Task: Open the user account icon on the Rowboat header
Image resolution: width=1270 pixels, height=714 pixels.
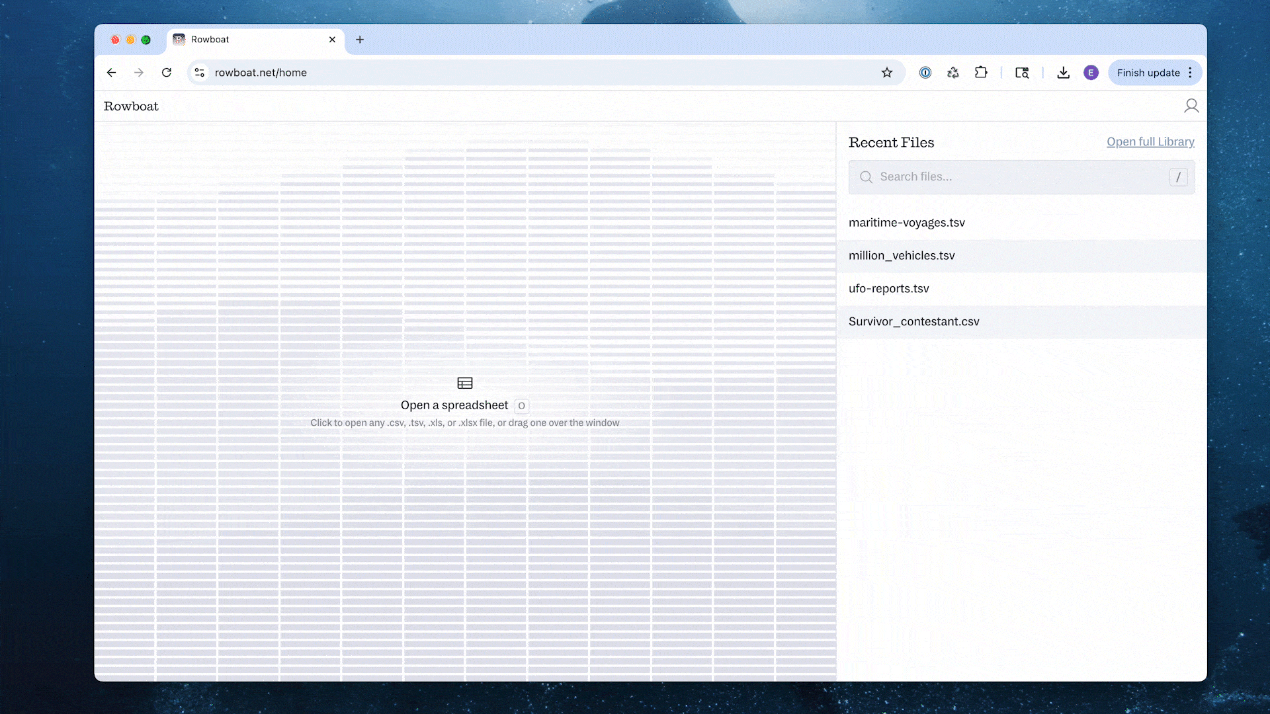Action: pos(1192,106)
